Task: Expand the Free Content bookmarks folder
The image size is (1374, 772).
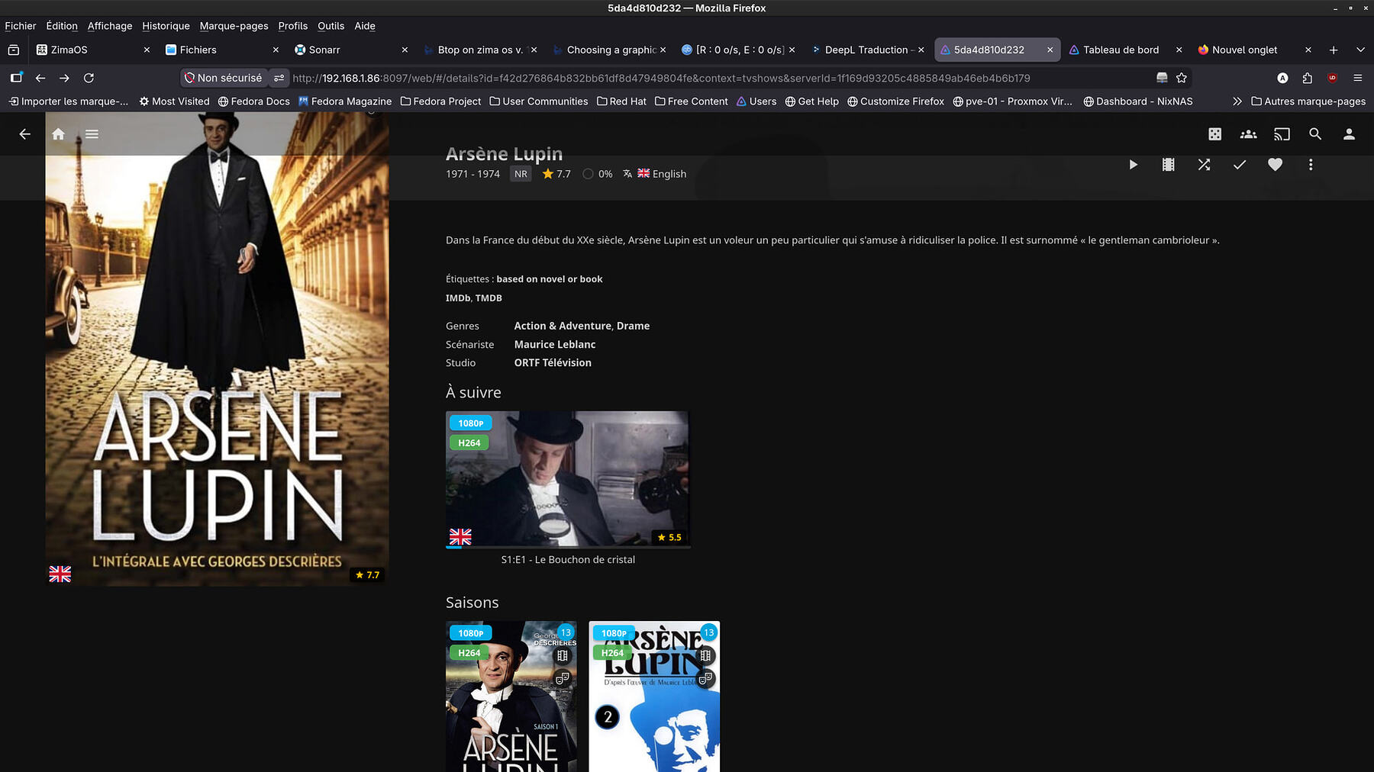Action: click(x=691, y=101)
